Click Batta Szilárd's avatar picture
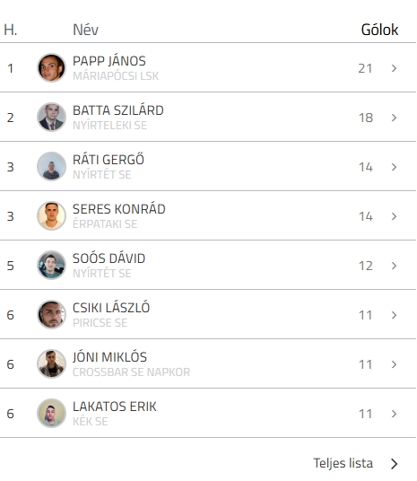The height and width of the screenshot is (481, 417). (51, 118)
